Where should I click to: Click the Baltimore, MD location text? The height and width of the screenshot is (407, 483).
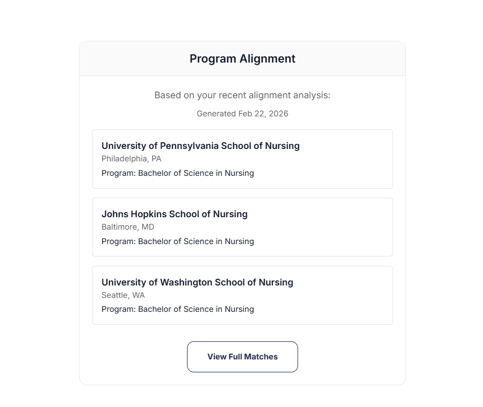point(128,227)
